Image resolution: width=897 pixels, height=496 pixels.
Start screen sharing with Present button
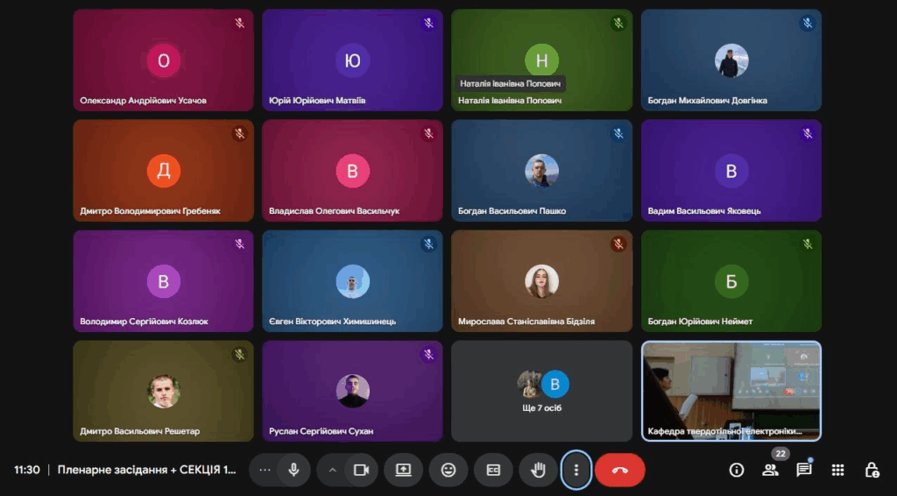pyautogui.click(x=403, y=470)
